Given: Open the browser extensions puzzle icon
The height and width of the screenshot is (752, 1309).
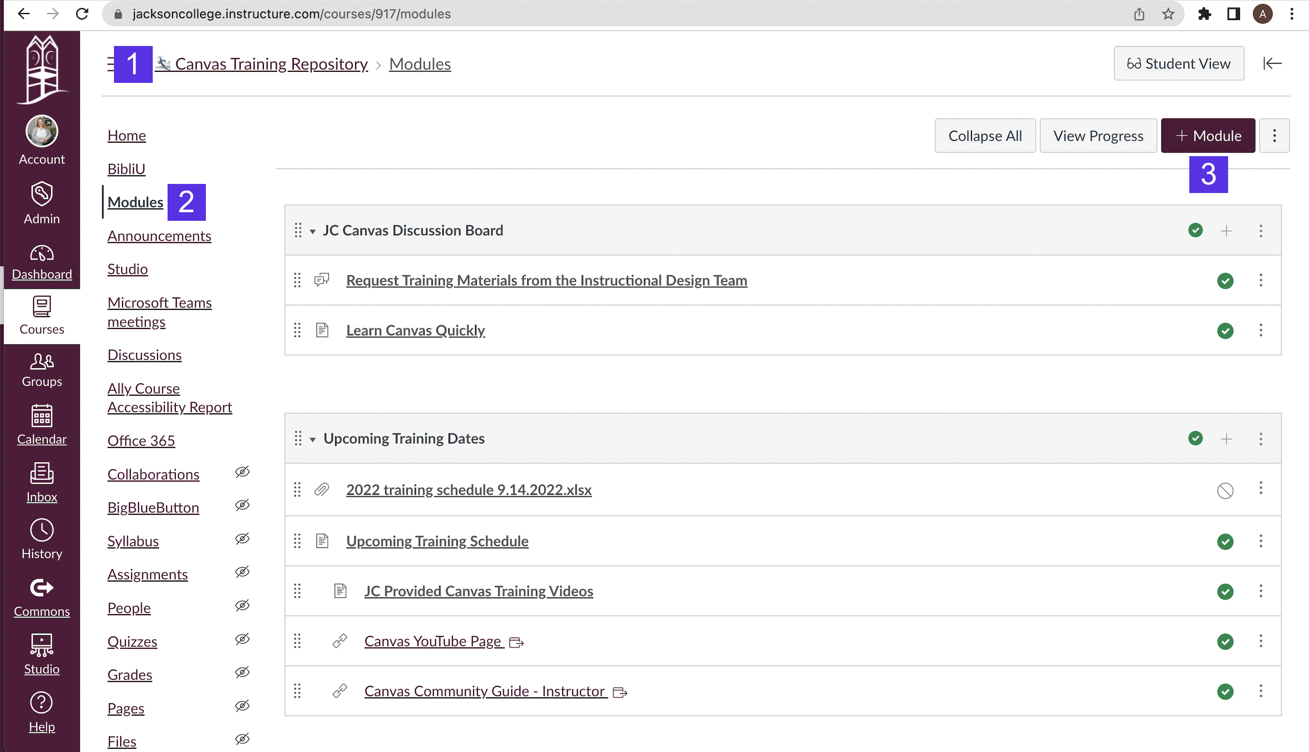Looking at the screenshot, I should click(x=1204, y=14).
